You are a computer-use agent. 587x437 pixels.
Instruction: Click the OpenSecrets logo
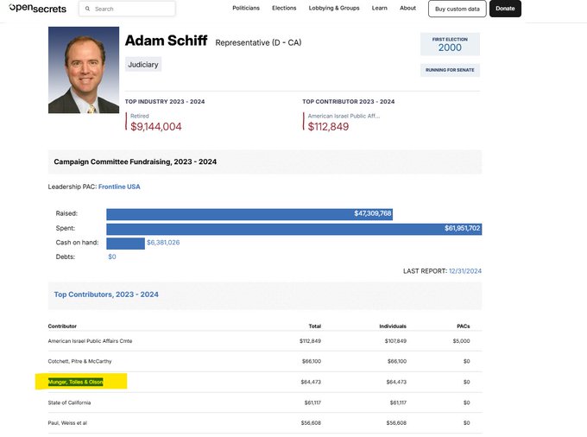(x=37, y=9)
